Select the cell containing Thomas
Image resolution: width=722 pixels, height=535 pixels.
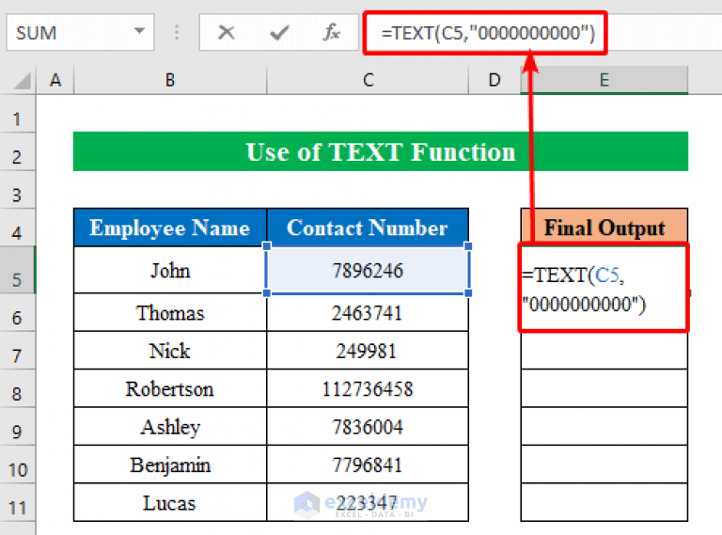click(x=170, y=312)
